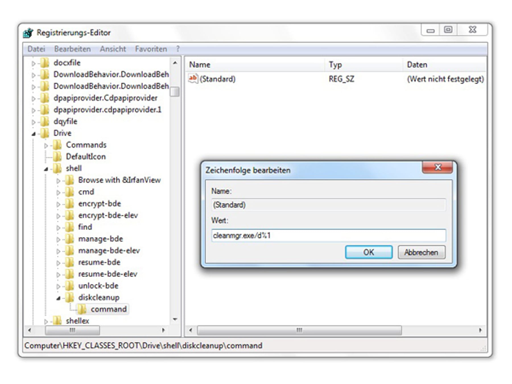The height and width of the screenshot is (384, 512).
Task: Select the Browse with &IrfanView folder icon
Action: click(69, 180)
